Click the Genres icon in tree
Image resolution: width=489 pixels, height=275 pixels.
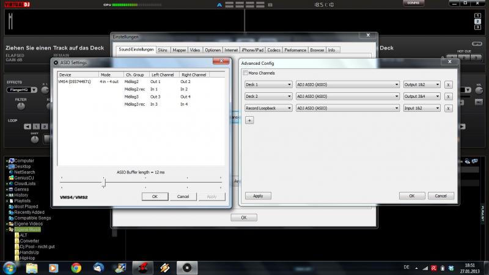[x=11, y=189]
